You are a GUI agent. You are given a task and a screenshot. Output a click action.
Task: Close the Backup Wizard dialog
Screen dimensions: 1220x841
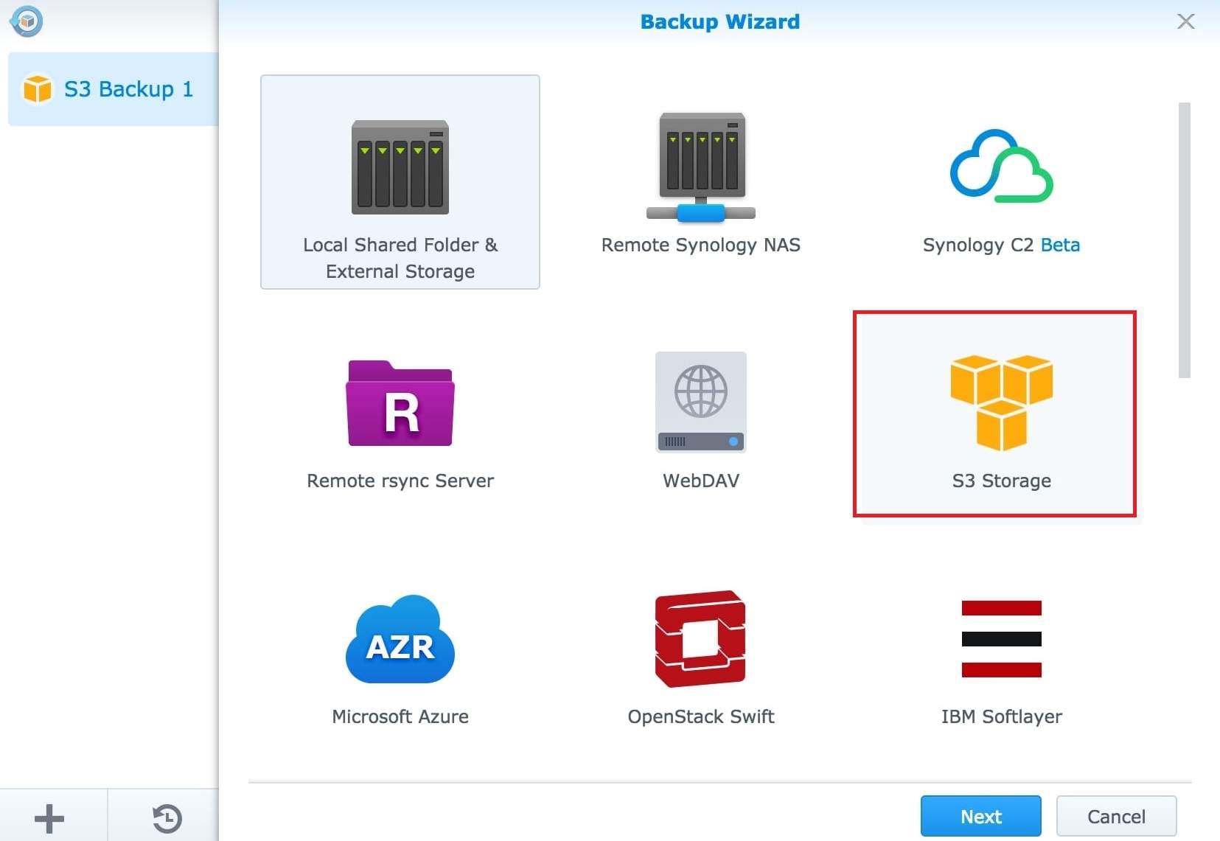(x=1185, y=21)
